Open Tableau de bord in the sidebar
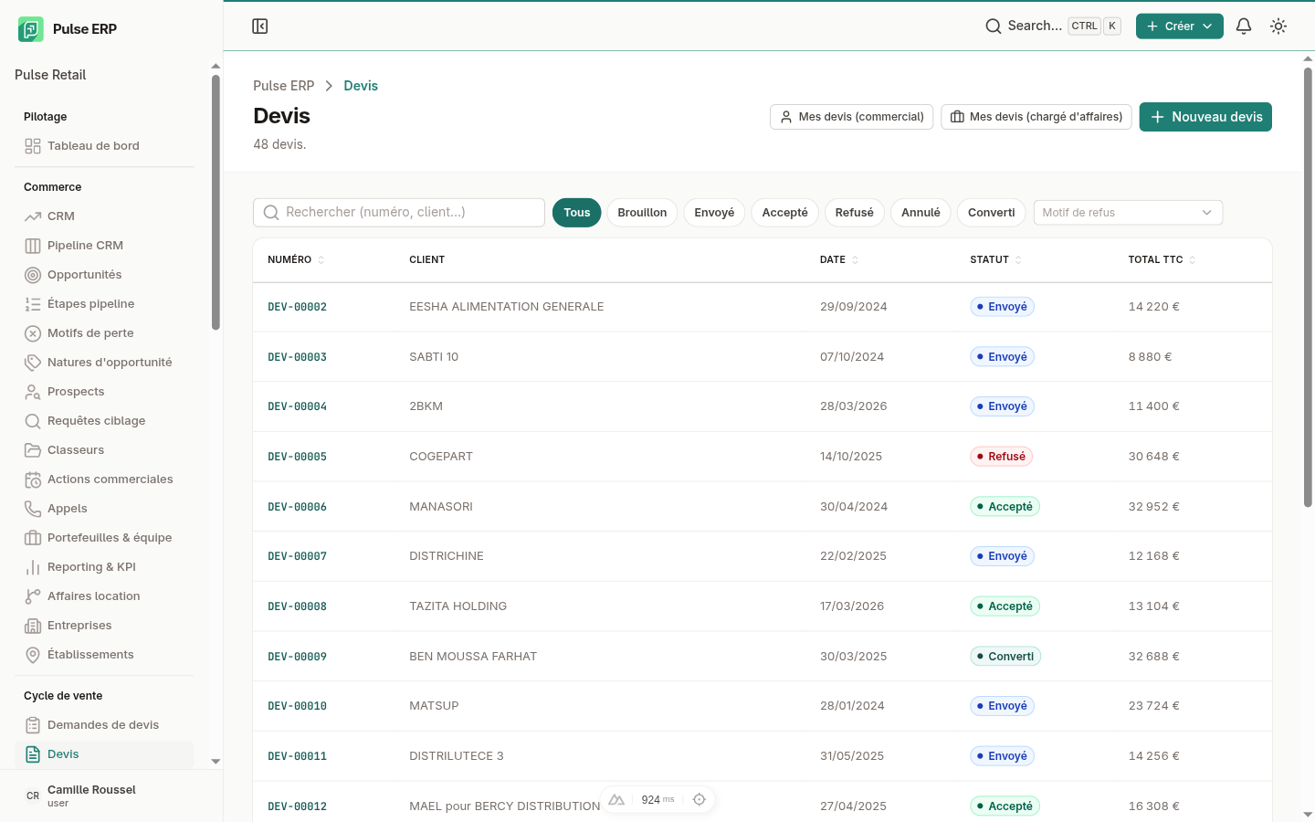Screen dimensions: 1315x822 click(x=104, y=146)
